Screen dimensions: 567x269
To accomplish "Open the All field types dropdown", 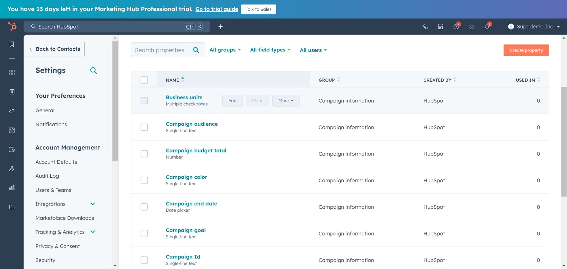I will point(270,50).
